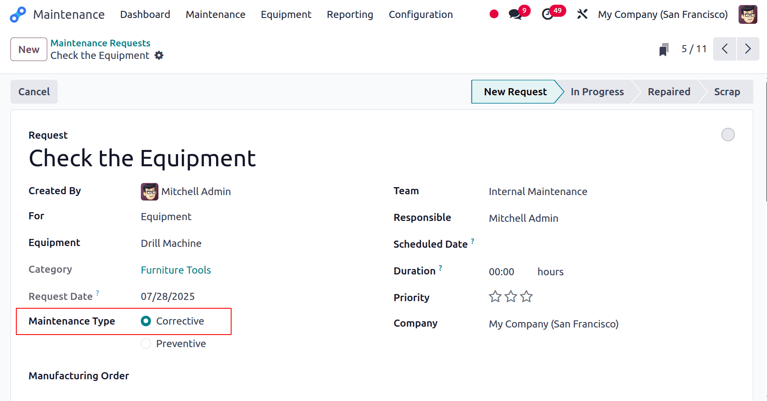Click the record counter 5 / 11

pos(694,49)
